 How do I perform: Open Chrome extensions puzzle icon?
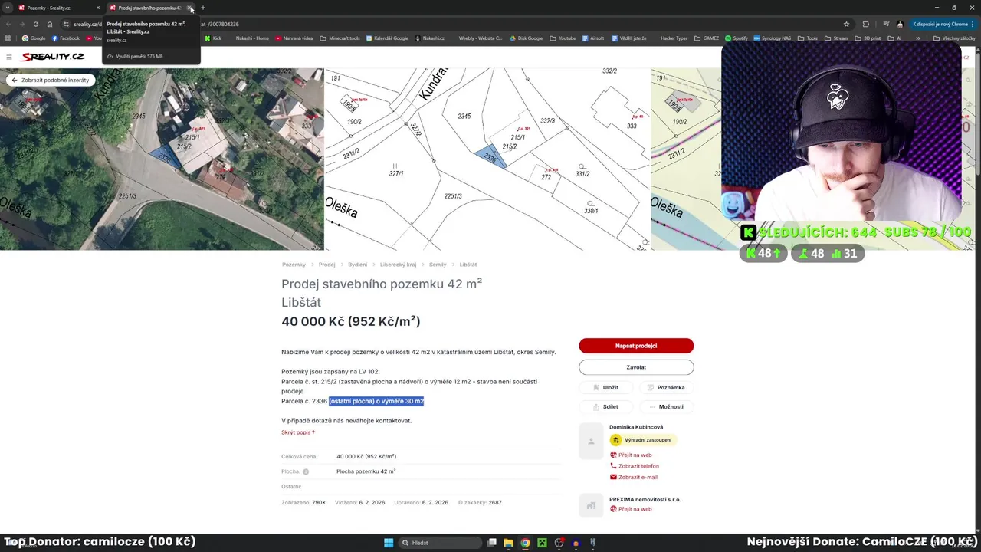point(866,24)
